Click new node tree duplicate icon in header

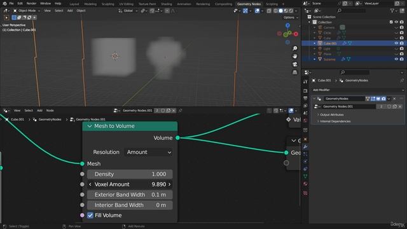168,110
